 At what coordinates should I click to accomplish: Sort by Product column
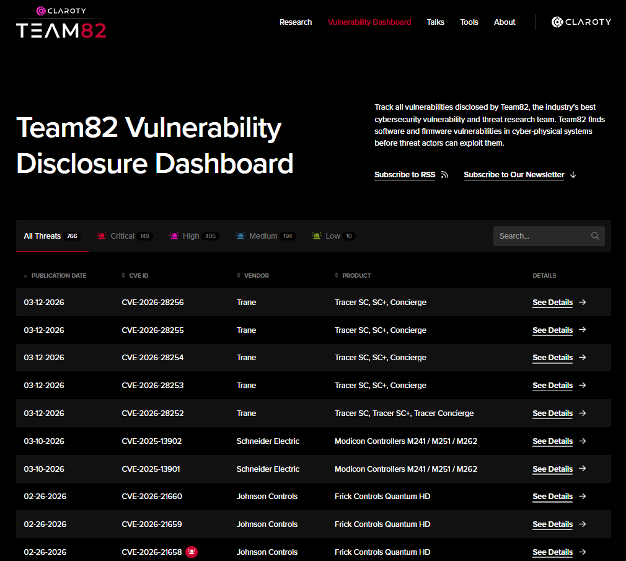[x=353, y=275]
